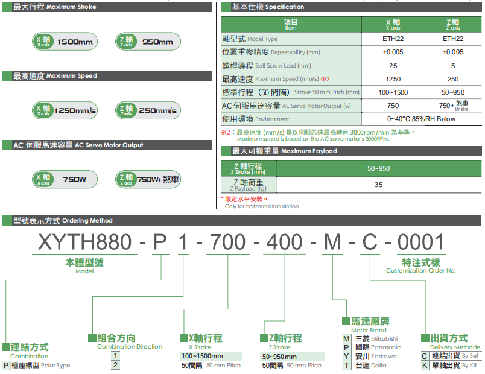The width and height of the screenshot is (485, 374).
Task: Select the Maximum Stroke section header
Action: pos(107,7)
